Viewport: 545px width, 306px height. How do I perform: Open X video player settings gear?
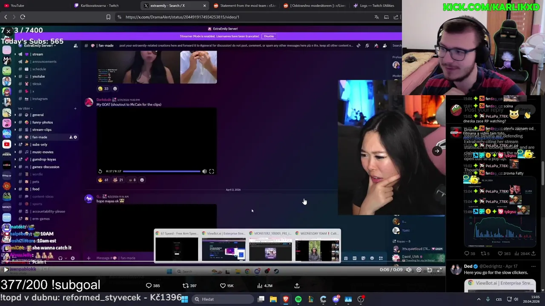click(x=419, y=269)
